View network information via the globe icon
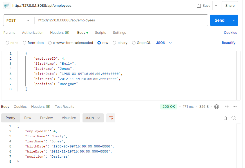Viewport: 245px width, 168px height. [216, 106]
